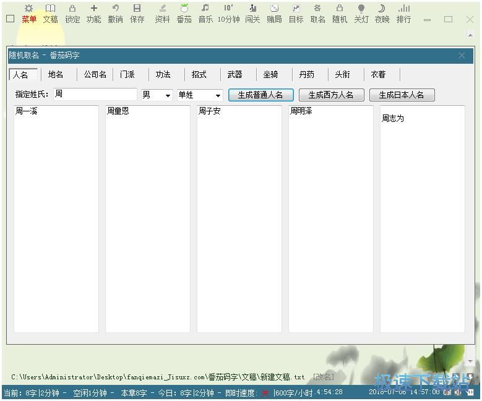Toggle 夜晚 night mode moon icon
The image size is (482, 401).
382,9
